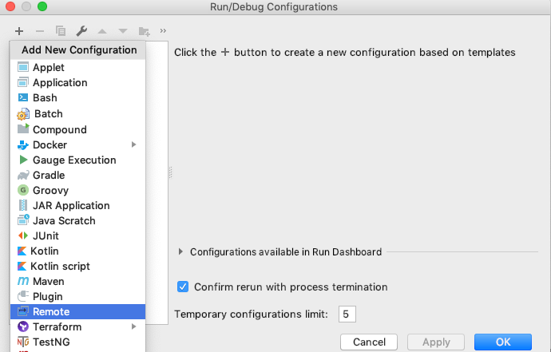Click the Plugin plug icon
The height and width of the screenshot is (352, 551).
click(x=23, y=296)
